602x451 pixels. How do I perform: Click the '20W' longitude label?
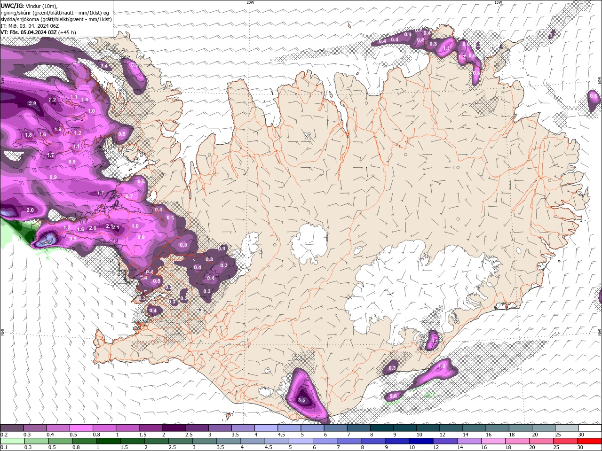250,2
